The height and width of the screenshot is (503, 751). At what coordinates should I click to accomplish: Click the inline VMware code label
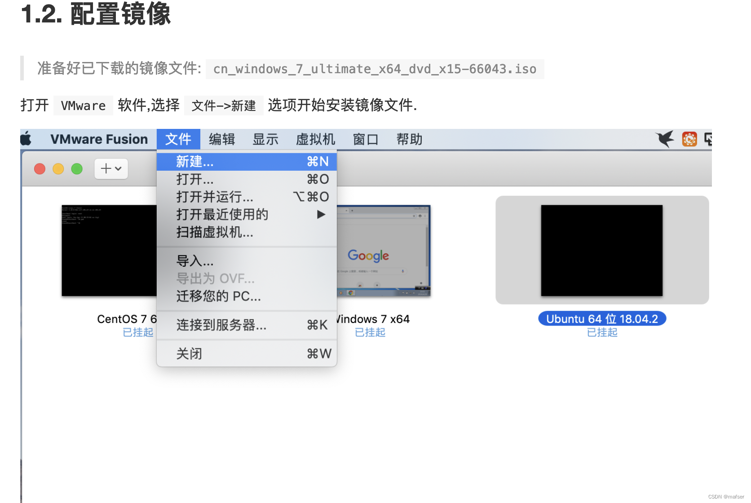tap(83, 106)
